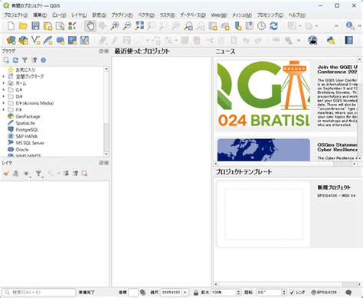Viewport: 363px width, 298px height.
Task: Click the Refresh blue arrows icon in toolbar
Action: (x=273, y=26)
